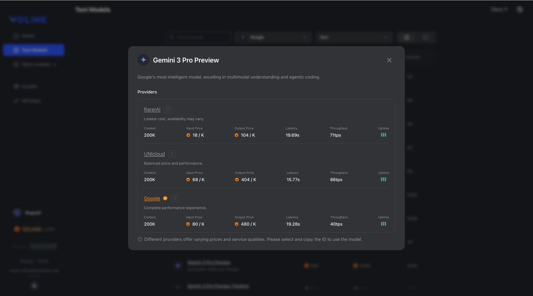Open the Google provider link

click(x=152, y=199)
